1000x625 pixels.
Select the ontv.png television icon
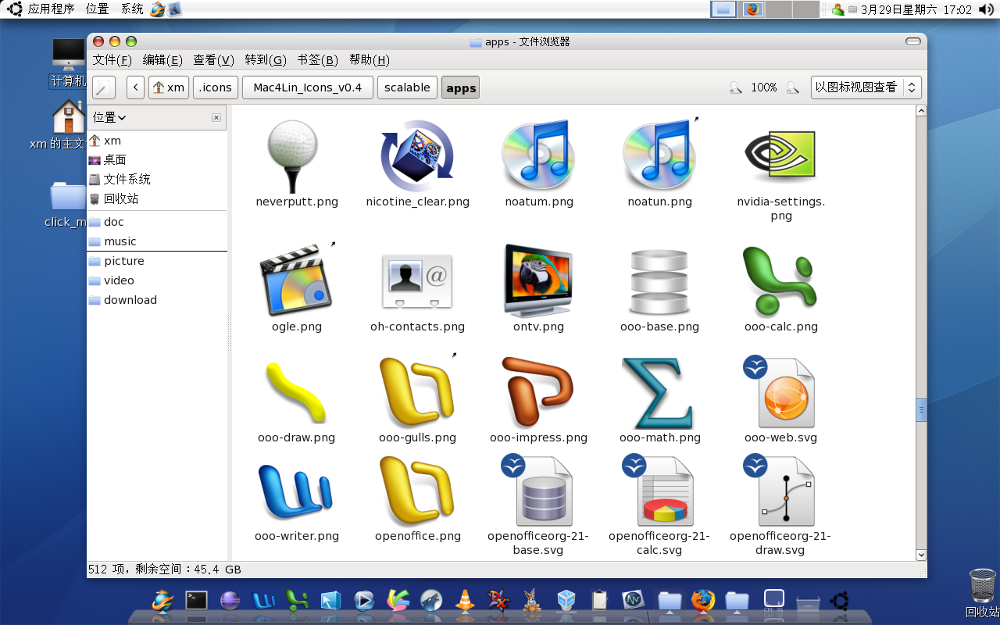click(x=538, y=281)
